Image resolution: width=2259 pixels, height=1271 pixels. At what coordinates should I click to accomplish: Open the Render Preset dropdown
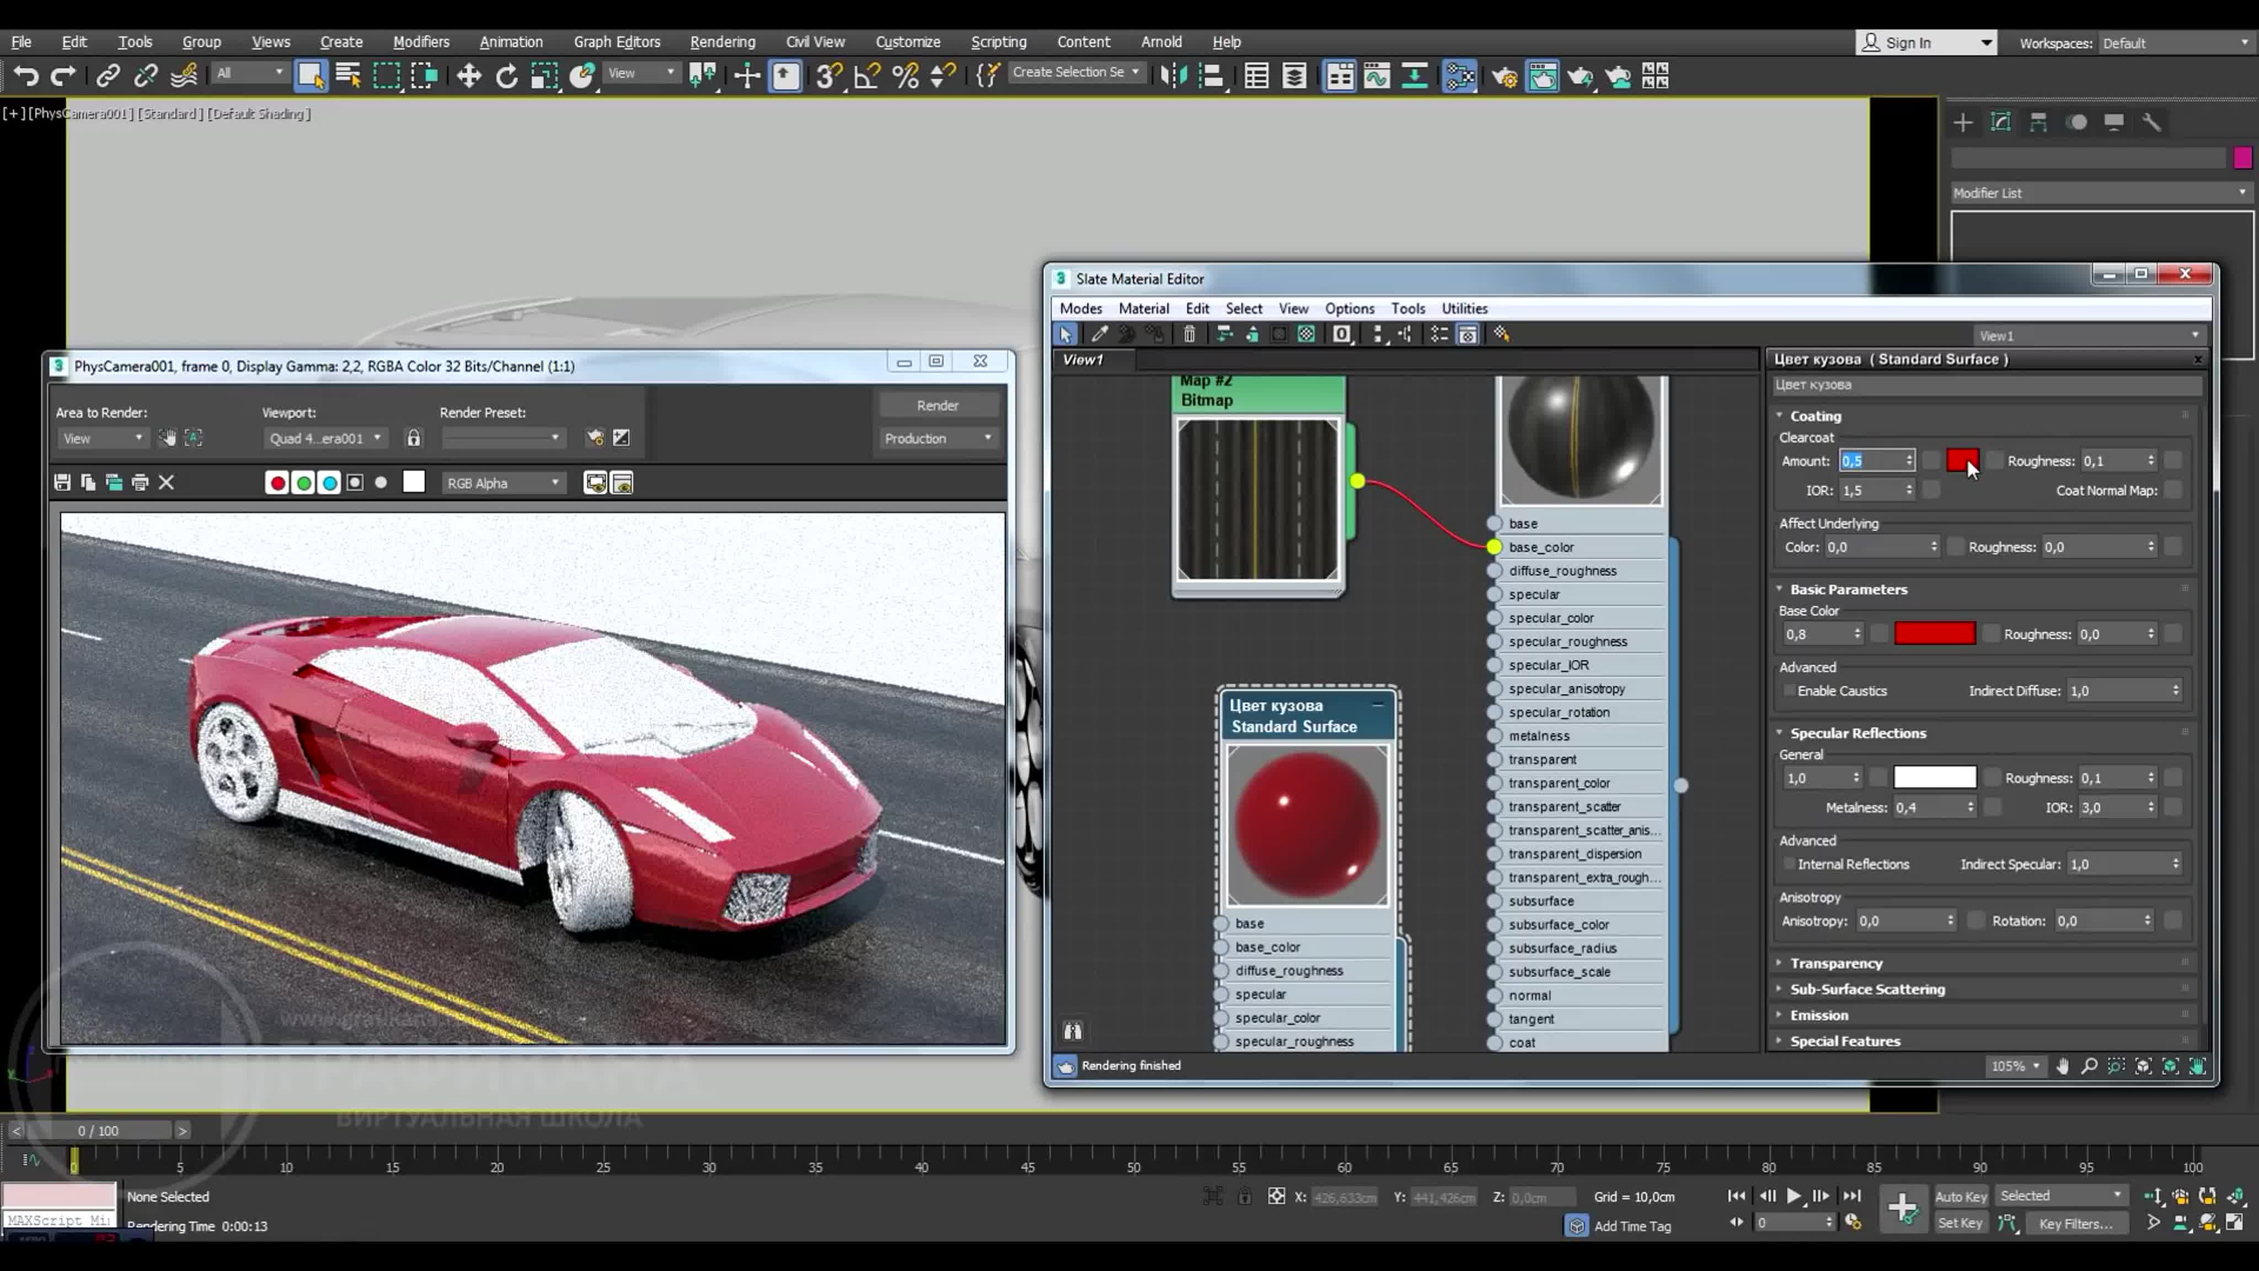point(502,439)
